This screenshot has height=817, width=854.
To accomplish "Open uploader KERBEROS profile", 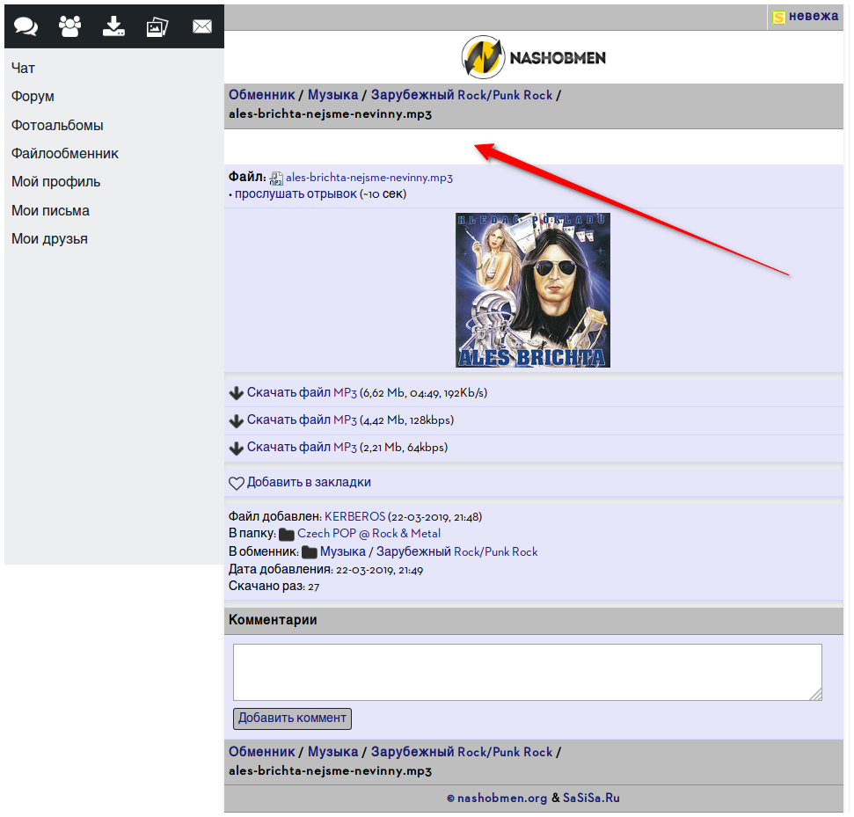I will pyautogui.click(x=354, y=516).
